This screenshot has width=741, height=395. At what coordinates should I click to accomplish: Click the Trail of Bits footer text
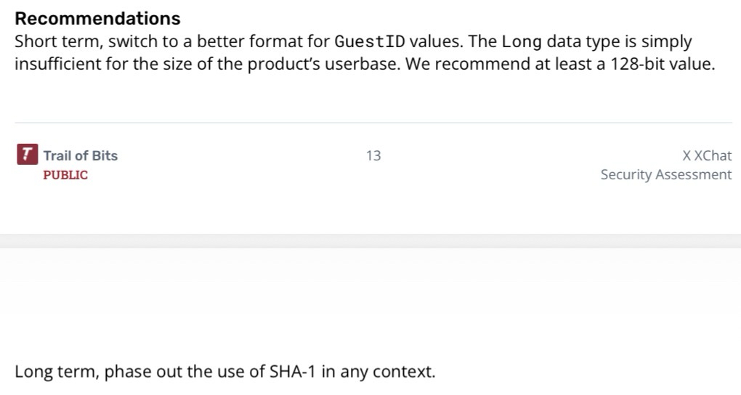(x=80, y=155)
